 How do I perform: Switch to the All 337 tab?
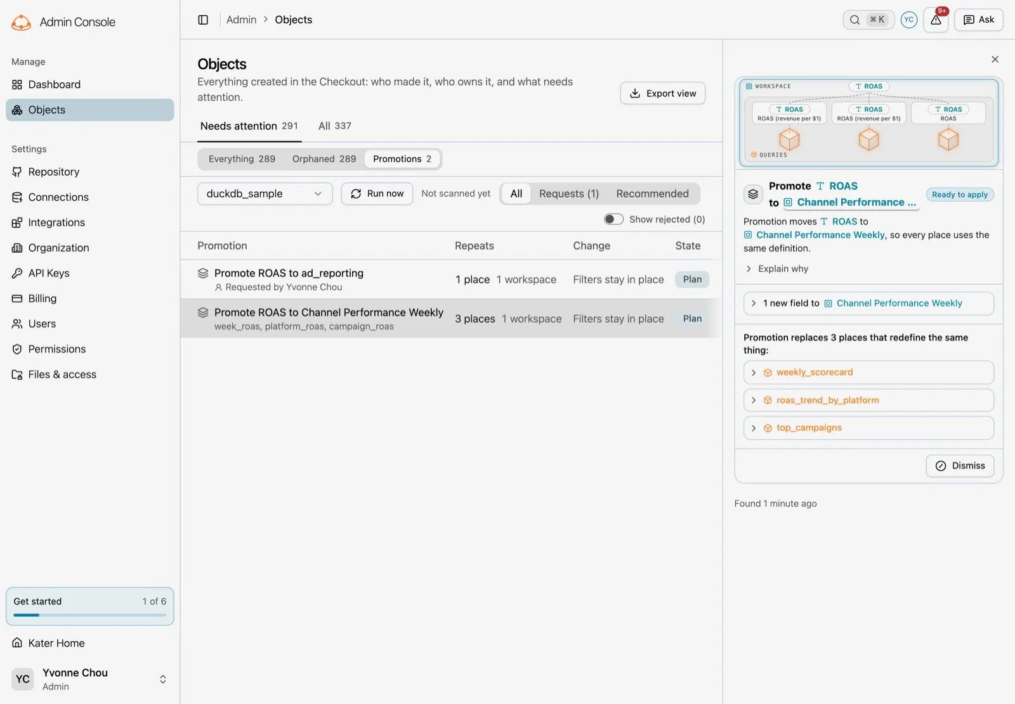[x=335, y=126]
